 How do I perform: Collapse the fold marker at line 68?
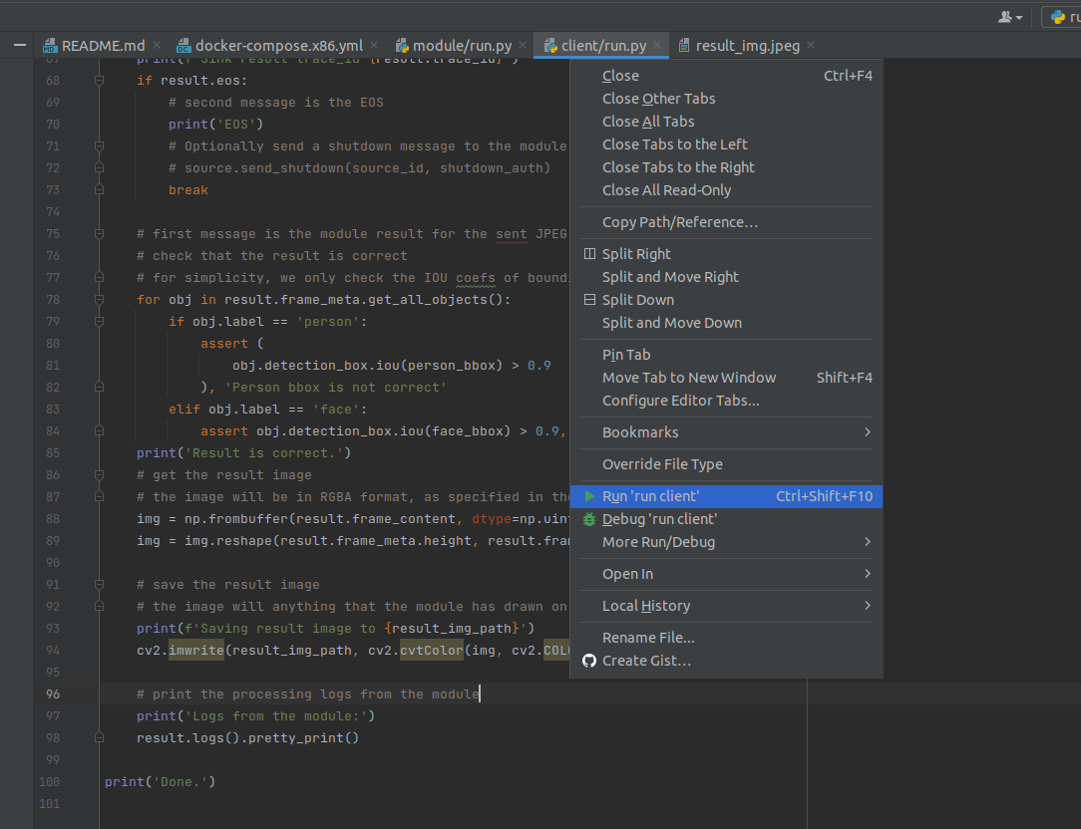point(99,81)
